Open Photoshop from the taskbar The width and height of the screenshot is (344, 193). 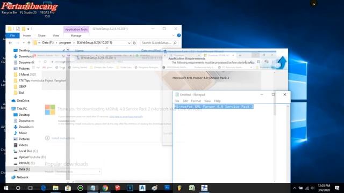pos(167,188)
